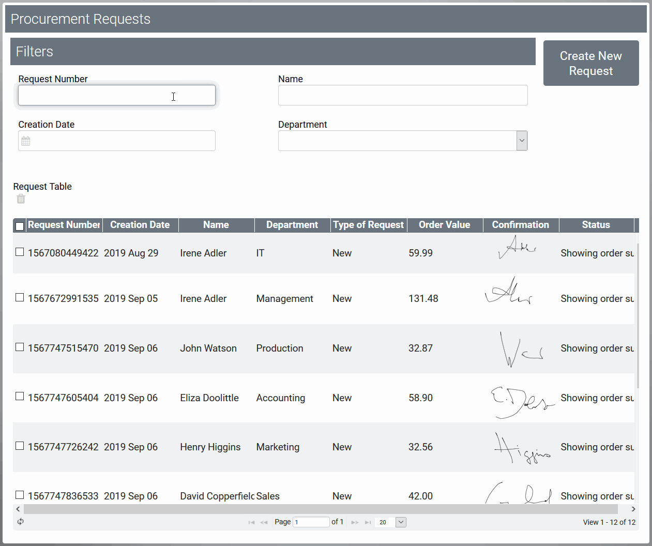
Task: Go to last page pager icon
Action: 368,522
